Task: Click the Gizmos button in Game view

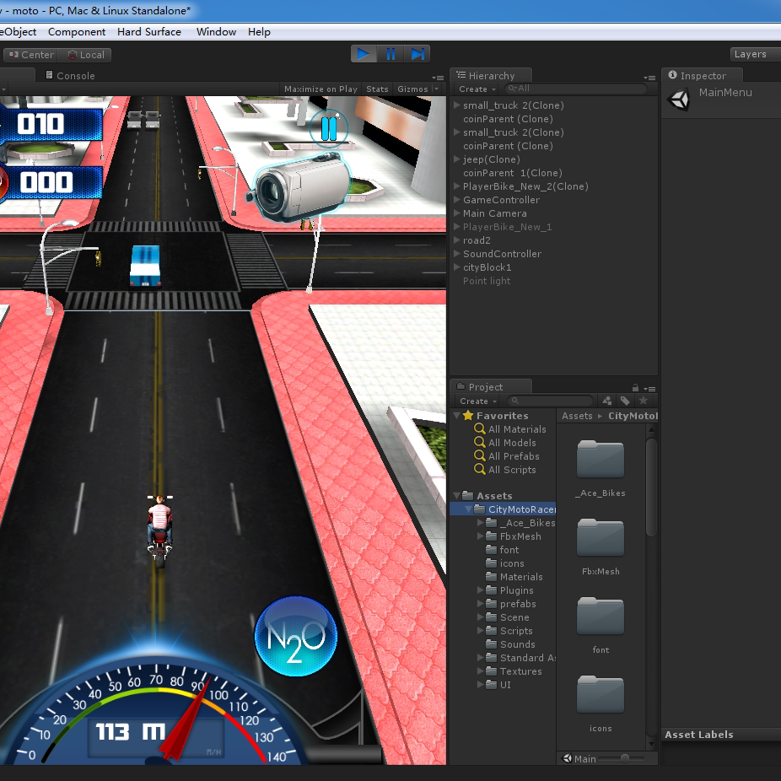Action: coord(414,89)
